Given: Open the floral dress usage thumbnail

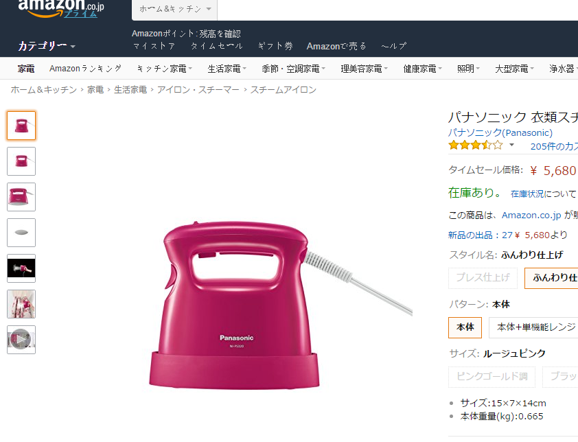Looking at the screenshot, I should [21, 304].
